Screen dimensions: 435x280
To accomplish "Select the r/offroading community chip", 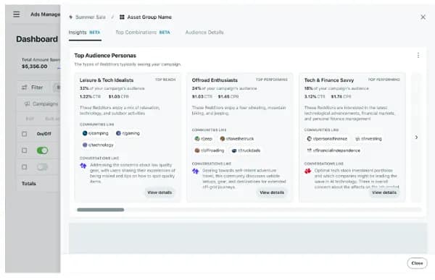I will [x=210, y=150].
